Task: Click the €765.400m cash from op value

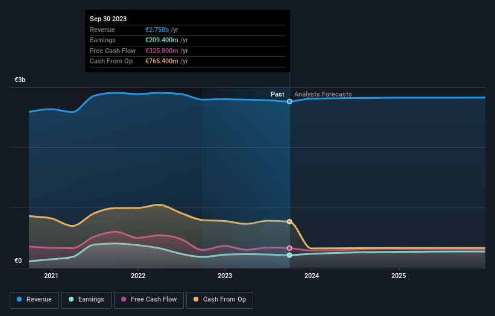Action: coord(162,62)
